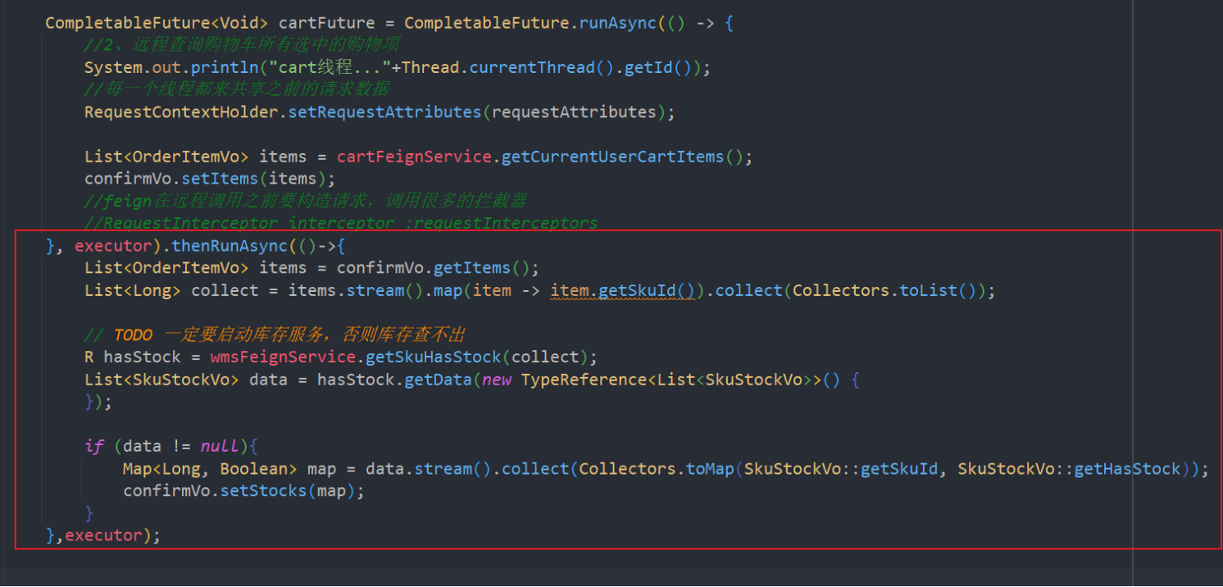Click the Collectors.toMap call
This screenshot has height=587, width=1223.
coord(657,469)
